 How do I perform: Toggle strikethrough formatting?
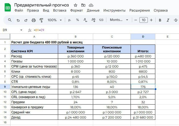coord(176,20)
